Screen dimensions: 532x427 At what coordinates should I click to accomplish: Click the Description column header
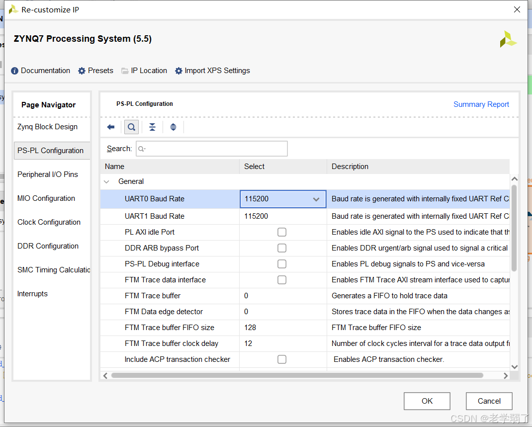(418, 167)
